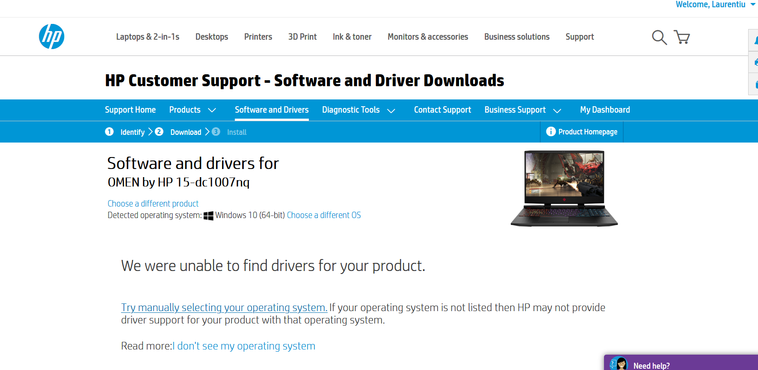Click the OMEN by HP 15-dc1007nq name
Viewport: 758px width, 370px height.
[178, 182]
